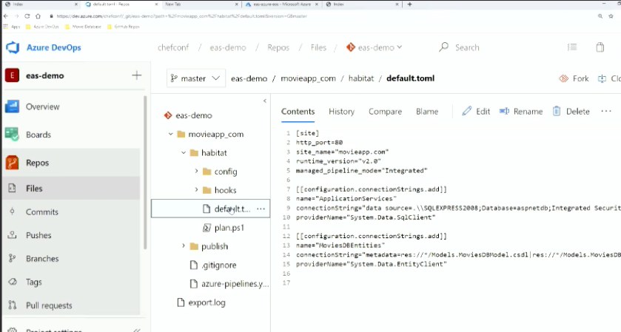Screen dimensions: 621x332
Task: Click Files breadcrumb link in header
Action: coord(318,47)
